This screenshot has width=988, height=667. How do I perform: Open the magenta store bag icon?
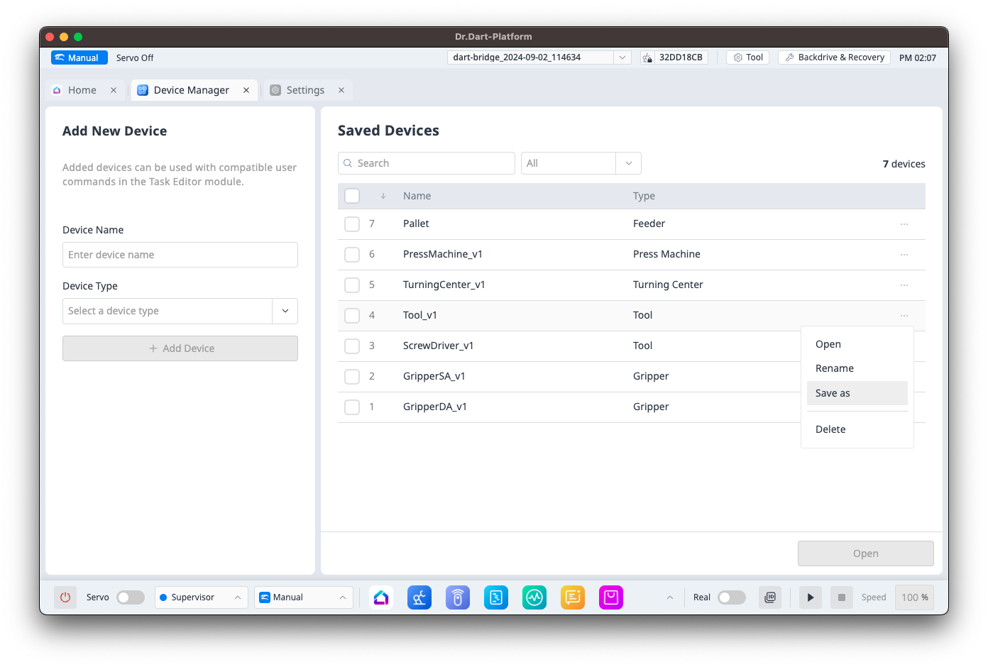[611, 597]
